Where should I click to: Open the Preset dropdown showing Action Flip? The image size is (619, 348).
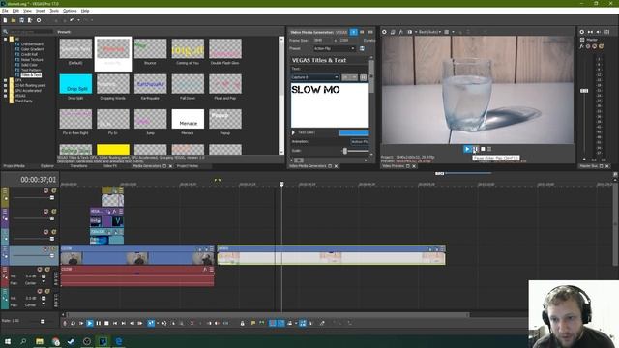tap(334, 48)
